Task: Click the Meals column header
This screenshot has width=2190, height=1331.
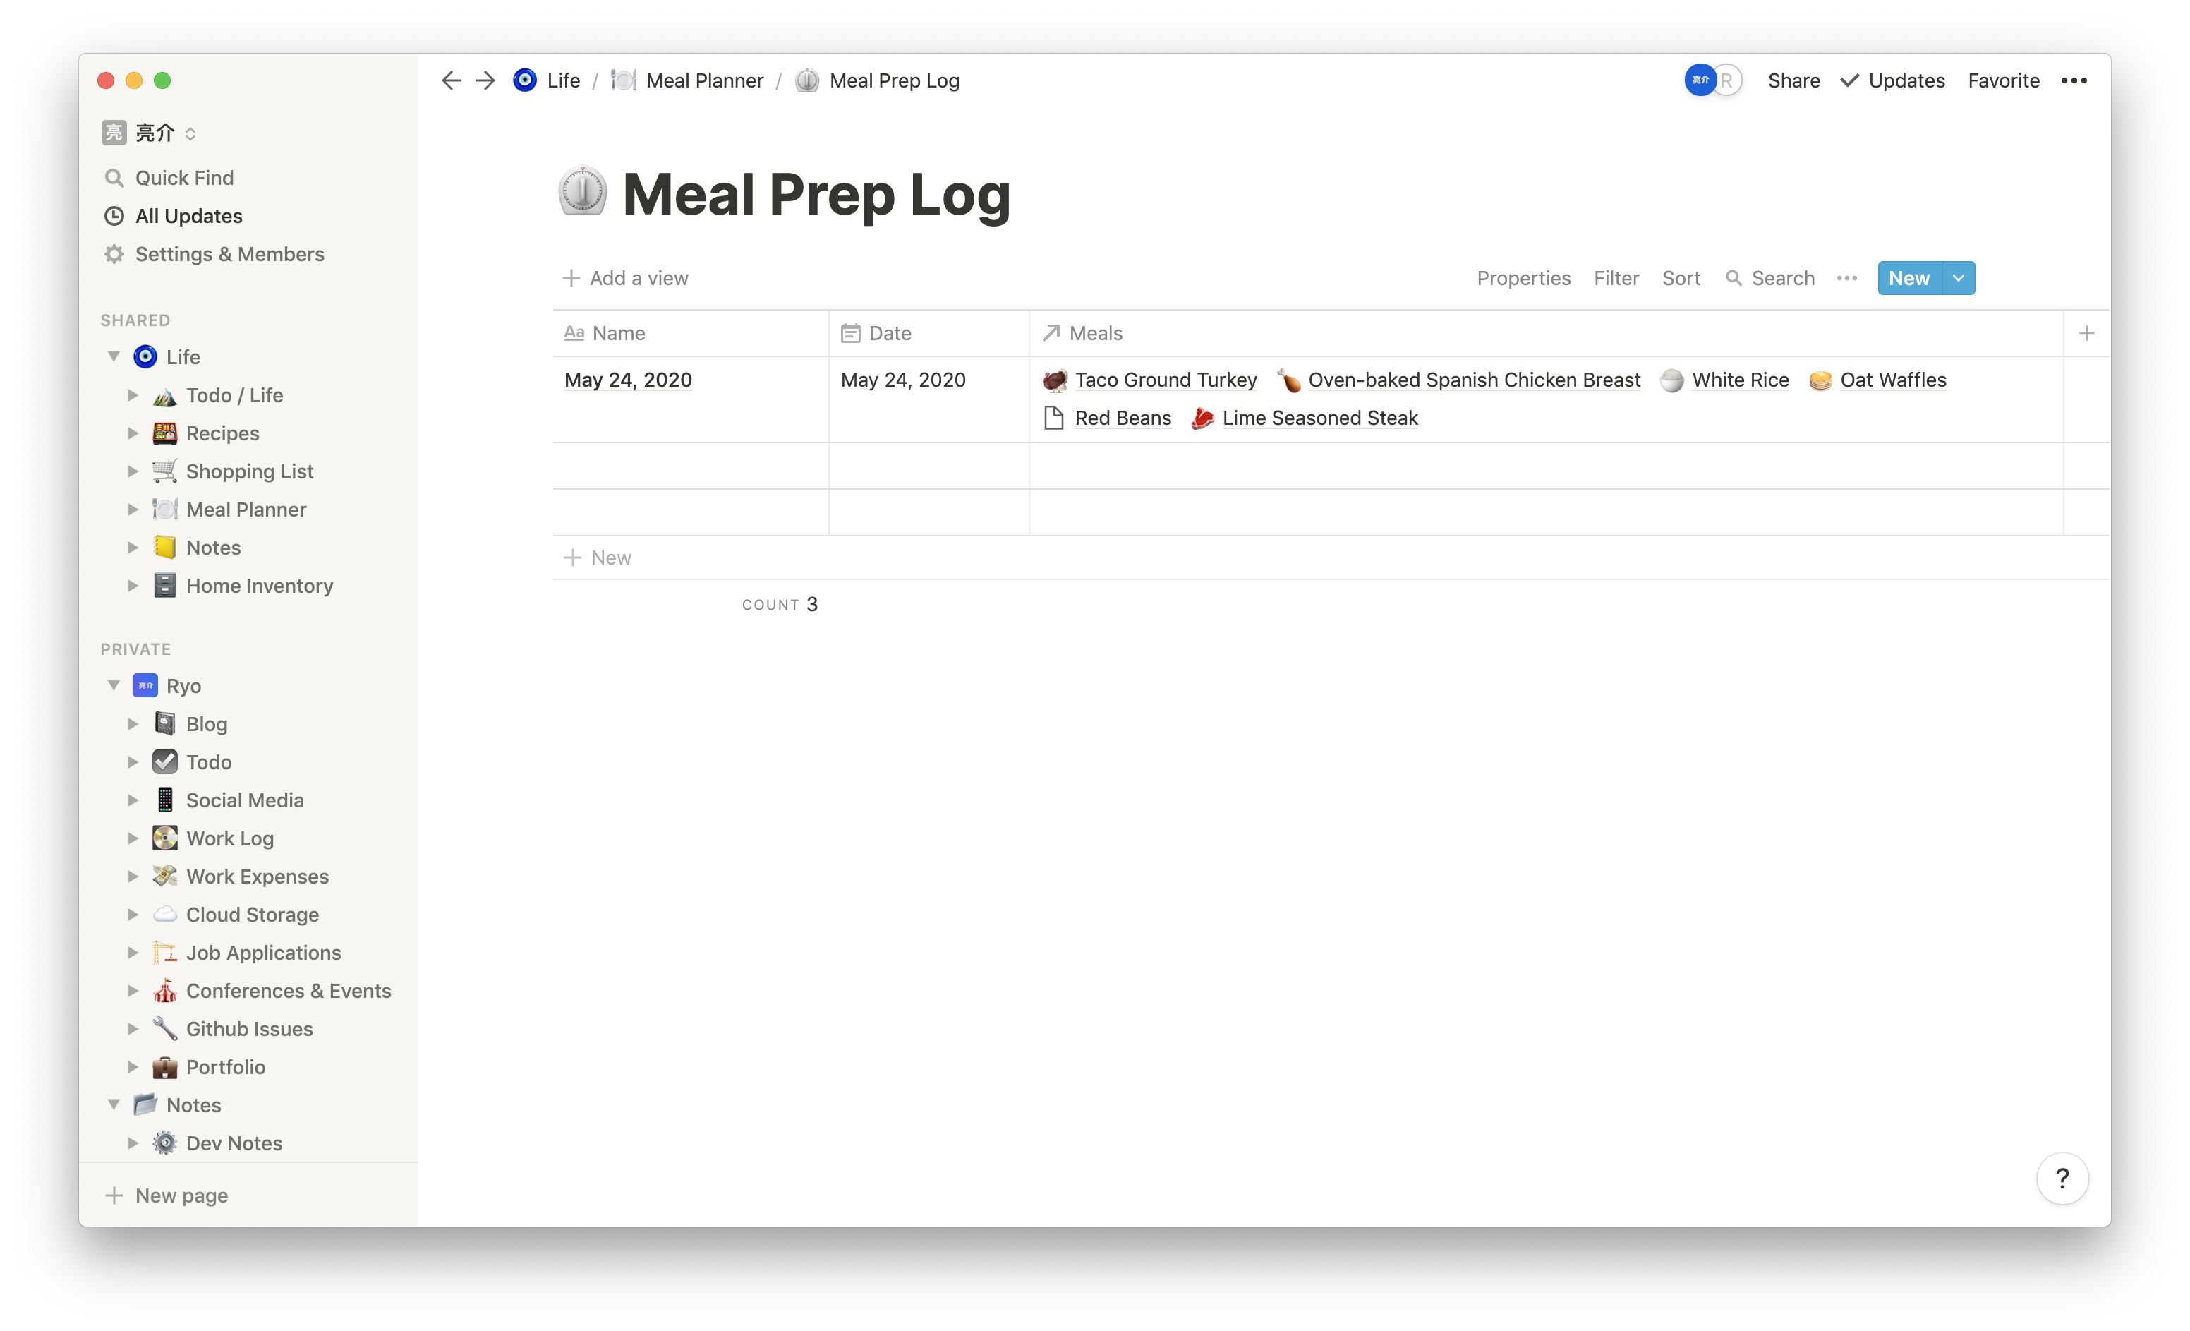Action: click(x=1096, y=333)
